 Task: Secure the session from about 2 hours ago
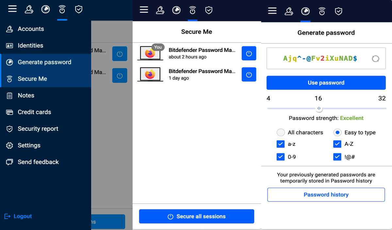point(249,54)
